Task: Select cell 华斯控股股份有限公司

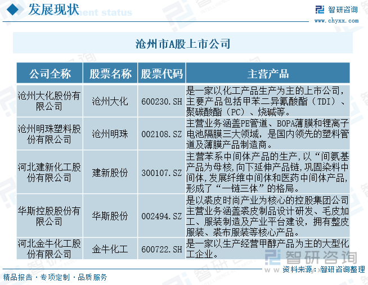Action: 50,216
